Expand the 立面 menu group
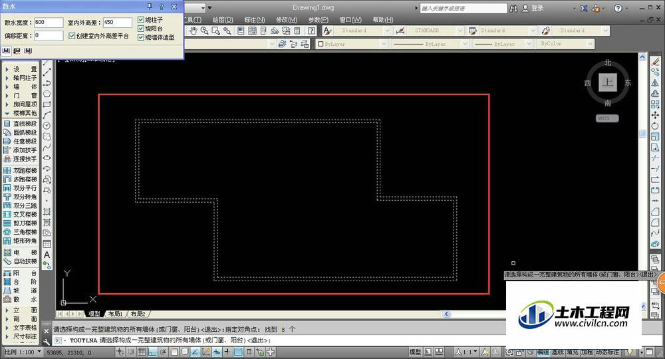The height and width of the screenshot is (359, 665). (20, 310)
